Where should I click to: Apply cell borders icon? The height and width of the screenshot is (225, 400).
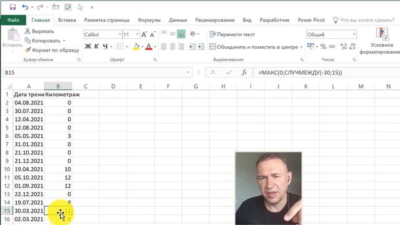(x=121, y=46)
